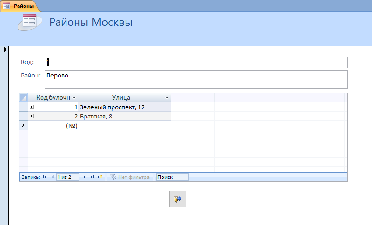Click the new-row asterisk selector
Viewport: 372px width, 225px height.
pos(24,125)
